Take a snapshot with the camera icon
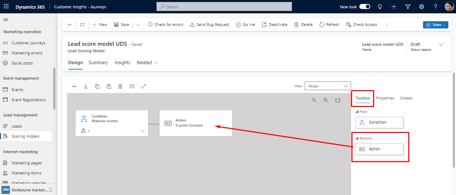This screenshot has width=456, height=195. point(132,87)
